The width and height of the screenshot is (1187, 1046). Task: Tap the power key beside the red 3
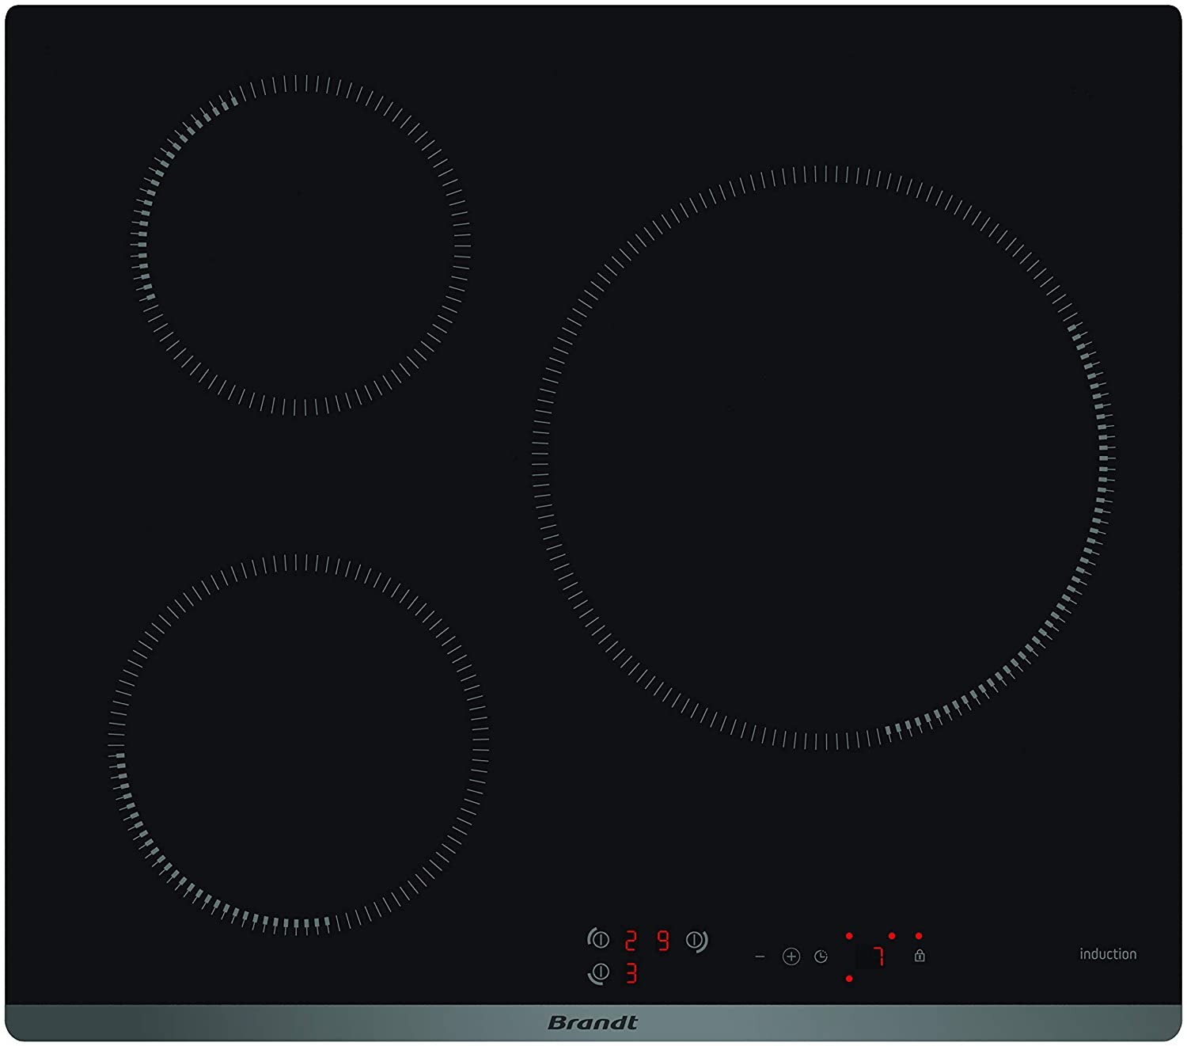pyautogui.click(x=599, y=972)
